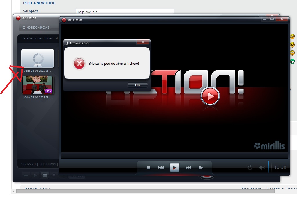The height and width of the screenshot is (223, 297).
Task: Click the player seek progress bar
Action: (x=174, y=155)
